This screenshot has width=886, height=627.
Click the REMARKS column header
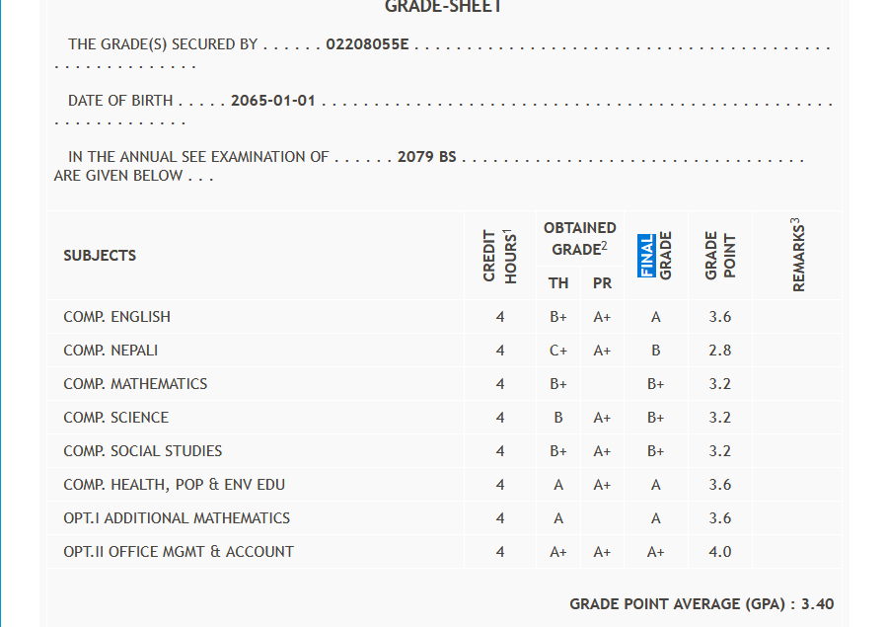(798, 255)
